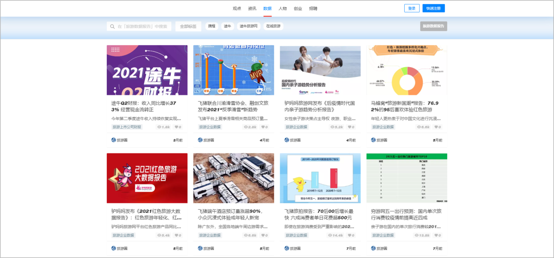Click the 快速注册 sign-up button
Image resolution: width=554 pixels, height=258 pixels.
point(433,8)
